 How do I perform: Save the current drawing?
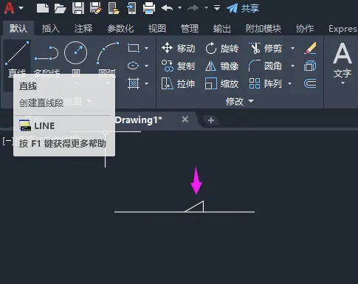click(78, 8)
